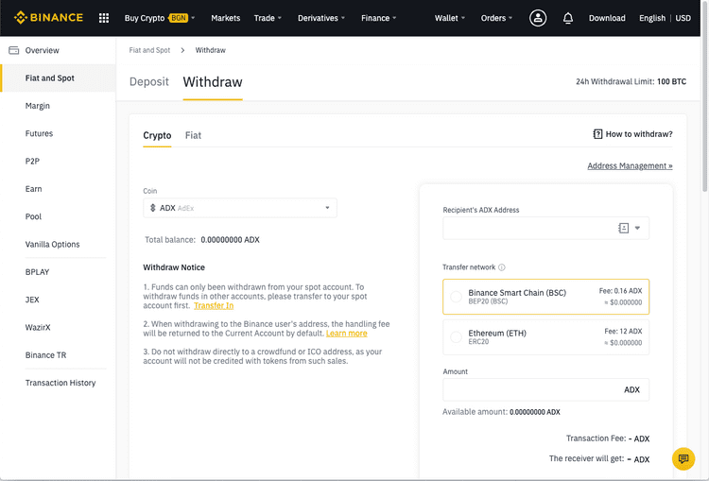Click the Binance logo in header

[x=48, y=18]
